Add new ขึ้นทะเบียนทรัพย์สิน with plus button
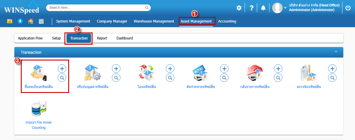Viewport: 355px width, 140px height. (62, 69)
